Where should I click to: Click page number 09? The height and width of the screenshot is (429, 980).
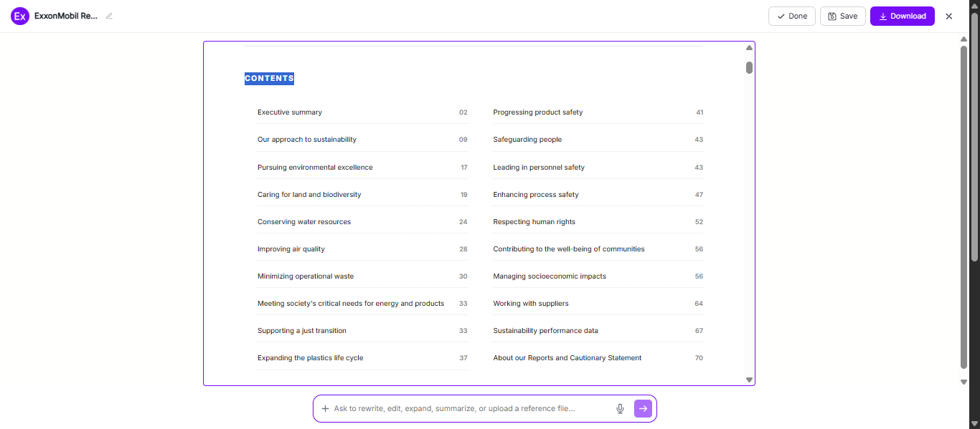463,140
